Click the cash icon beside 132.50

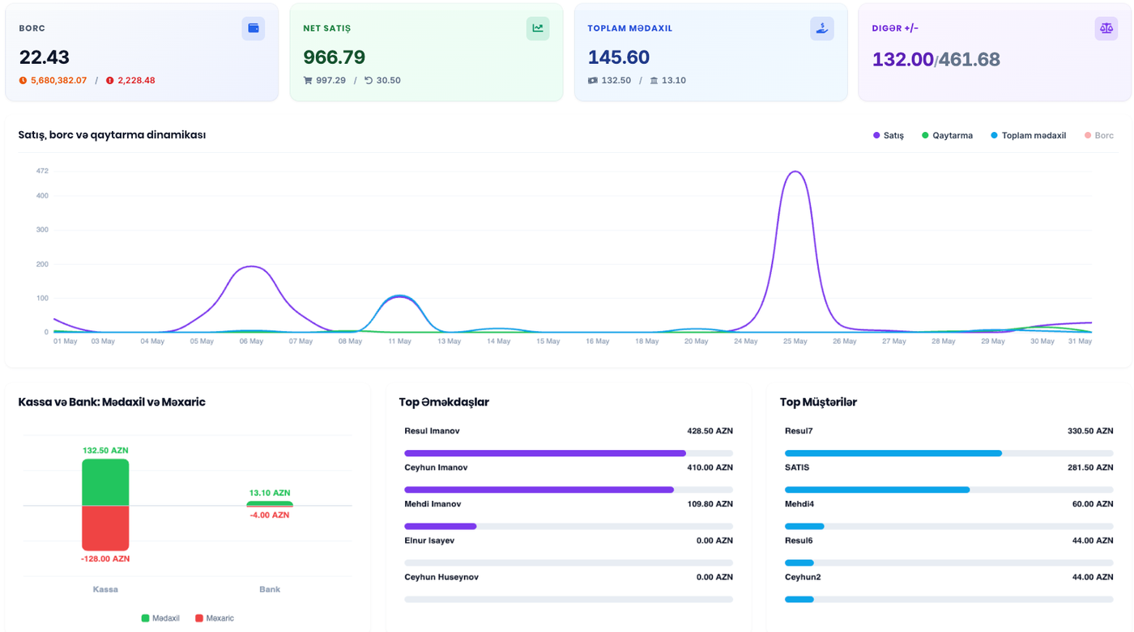coord(593,80)
